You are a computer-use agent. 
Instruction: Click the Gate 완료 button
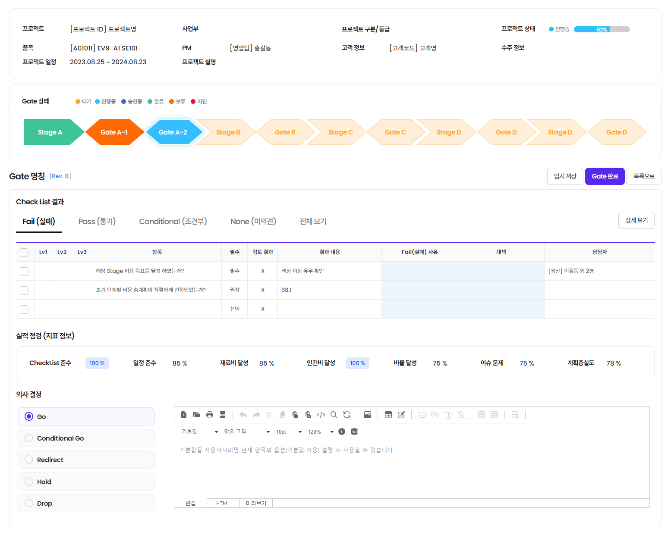[x=605, y=176]
